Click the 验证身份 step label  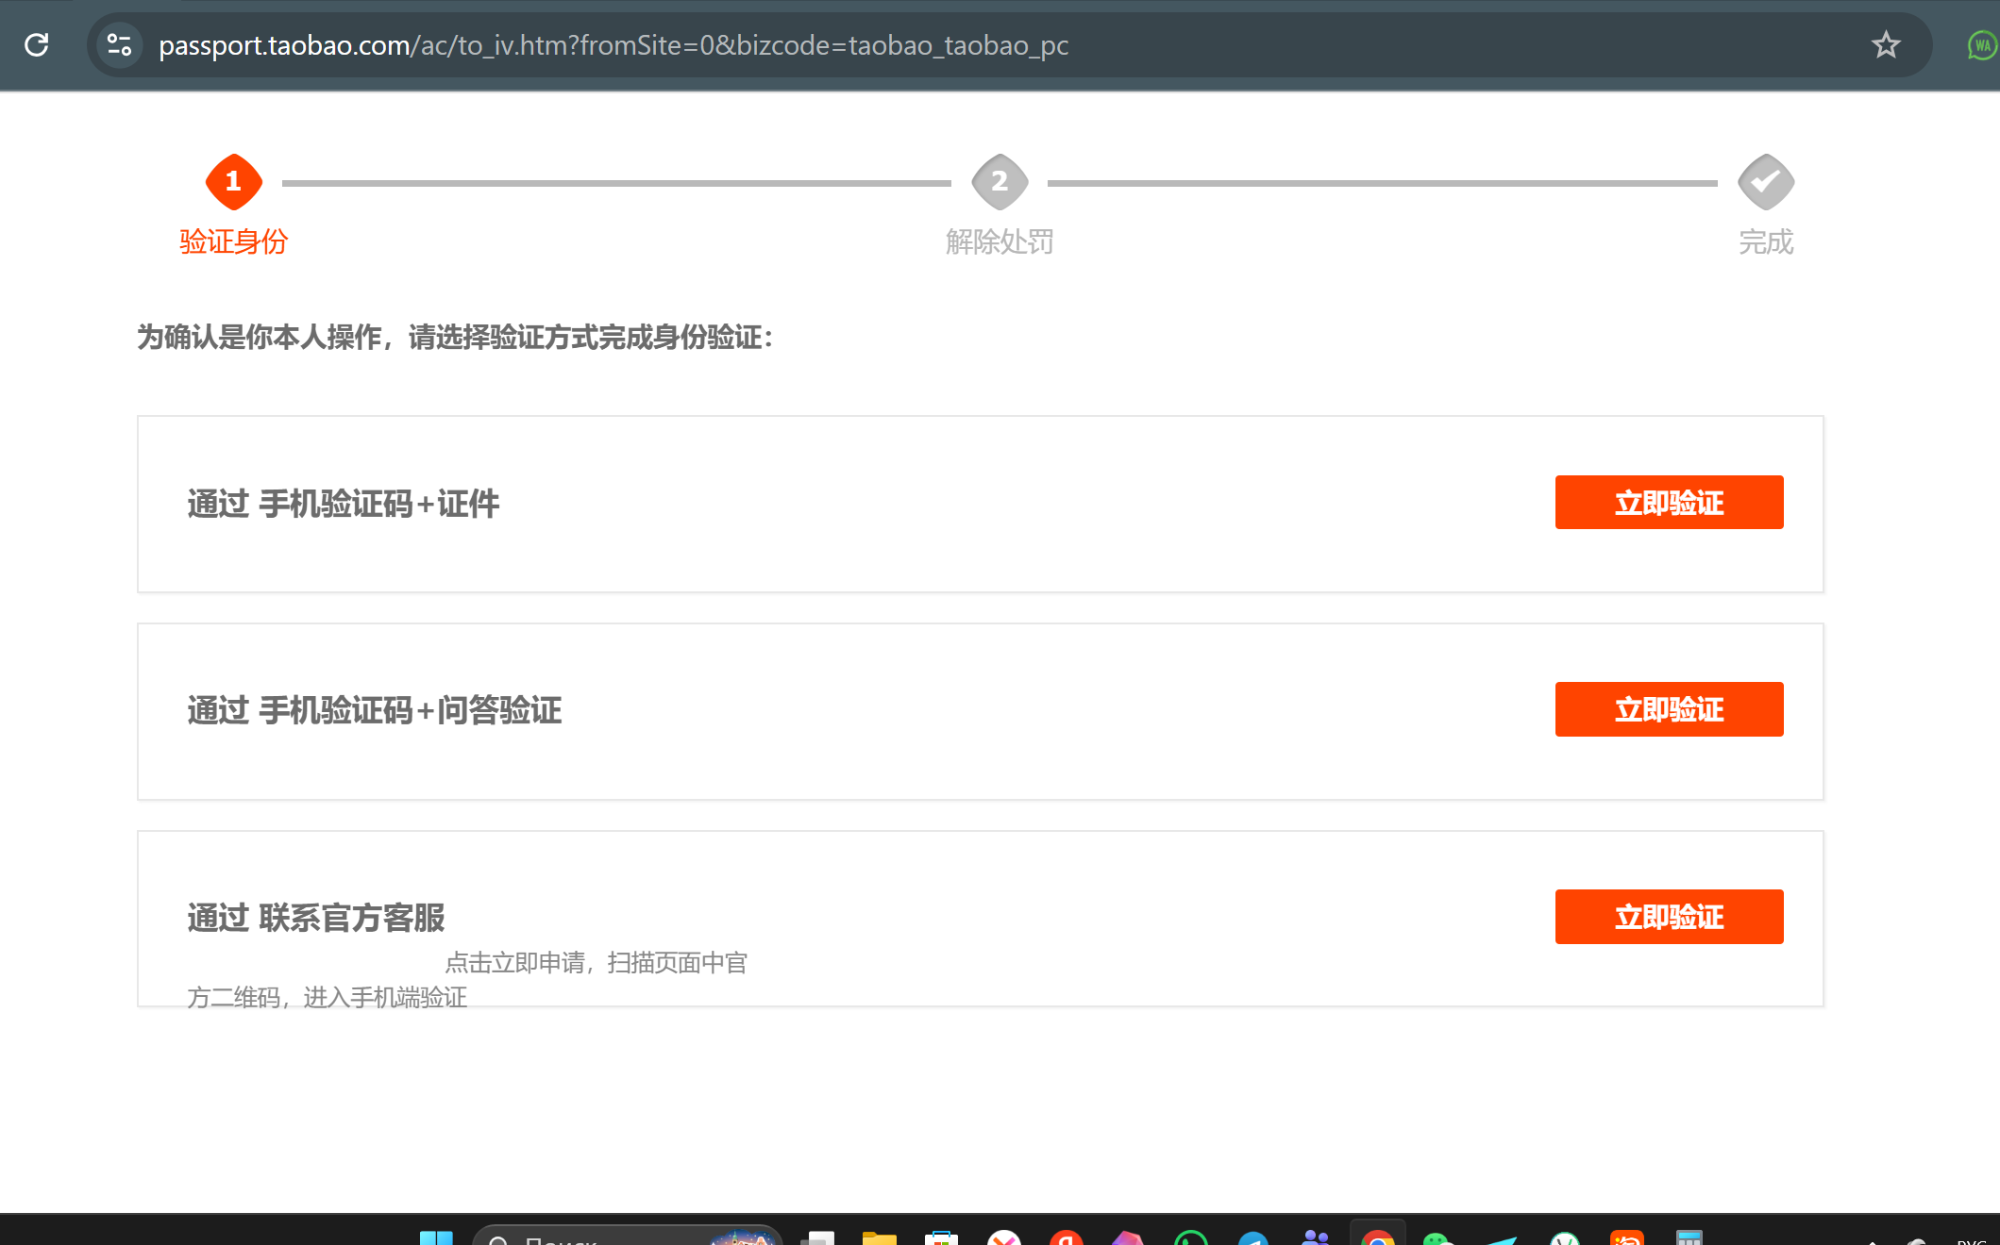pyautogui.click(x=233, y=241)
